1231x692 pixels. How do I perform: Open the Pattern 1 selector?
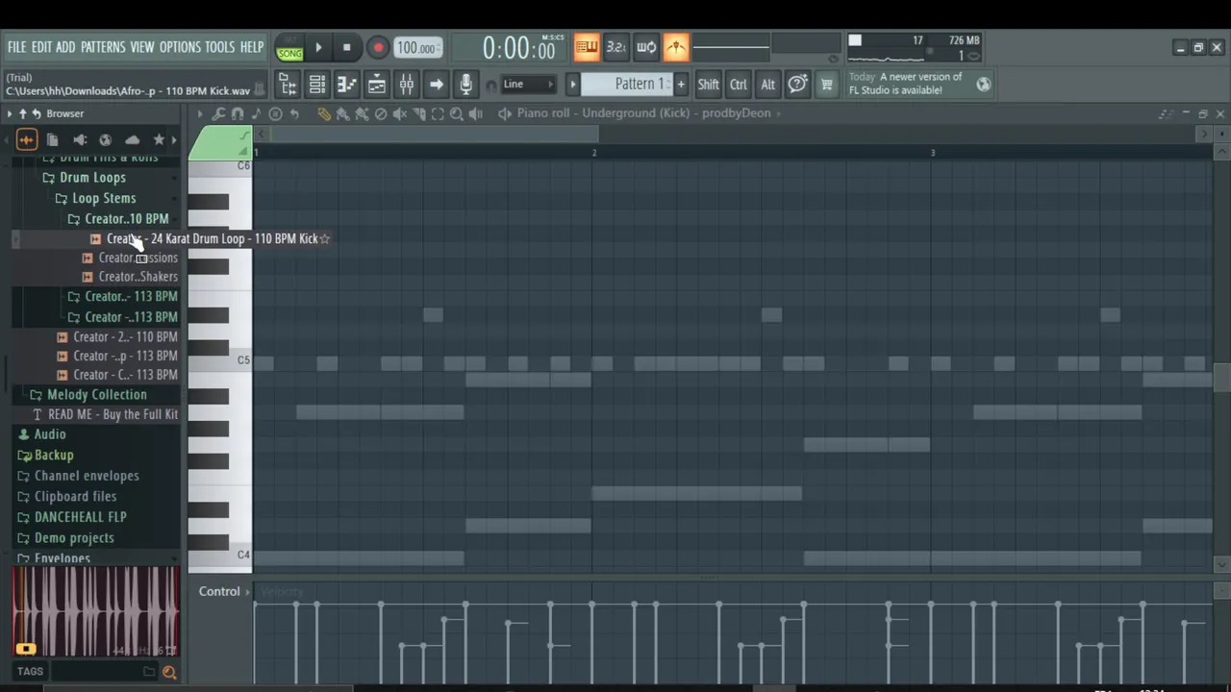(x=628, y=84)
